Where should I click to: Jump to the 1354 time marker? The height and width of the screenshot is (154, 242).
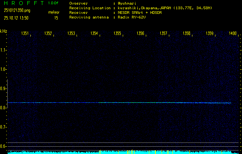pos(94,34)
